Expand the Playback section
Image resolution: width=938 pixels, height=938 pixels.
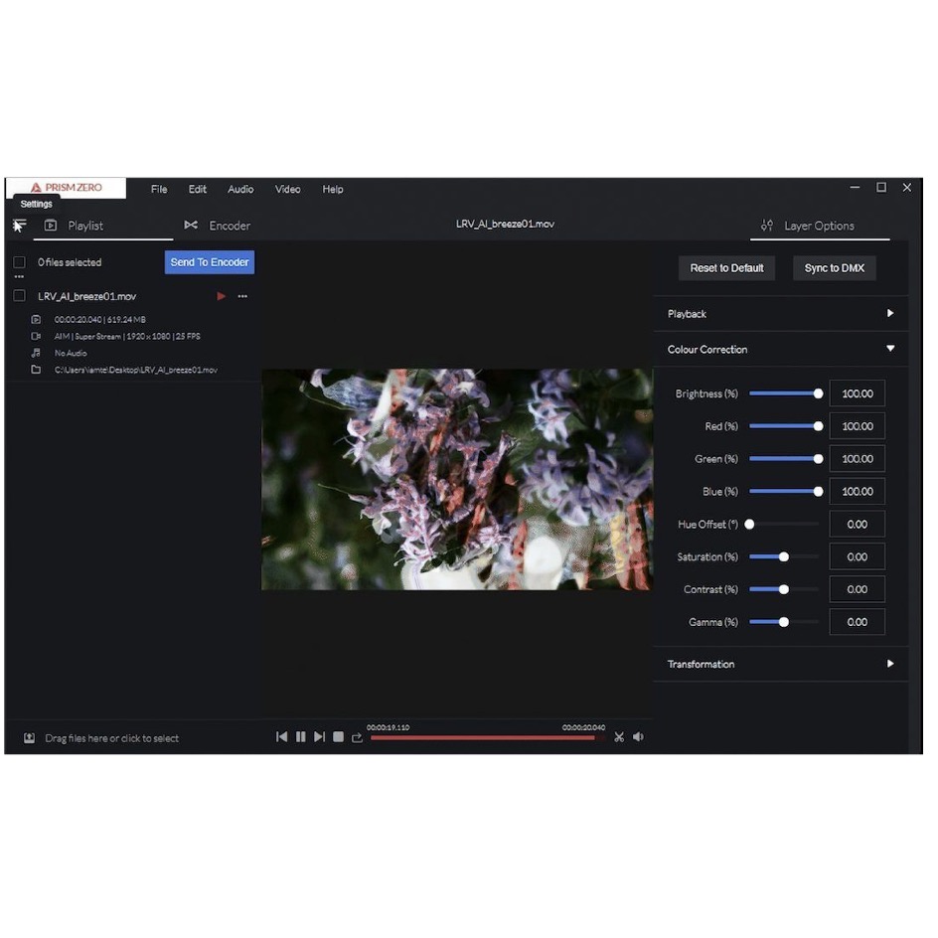point(781,313)
